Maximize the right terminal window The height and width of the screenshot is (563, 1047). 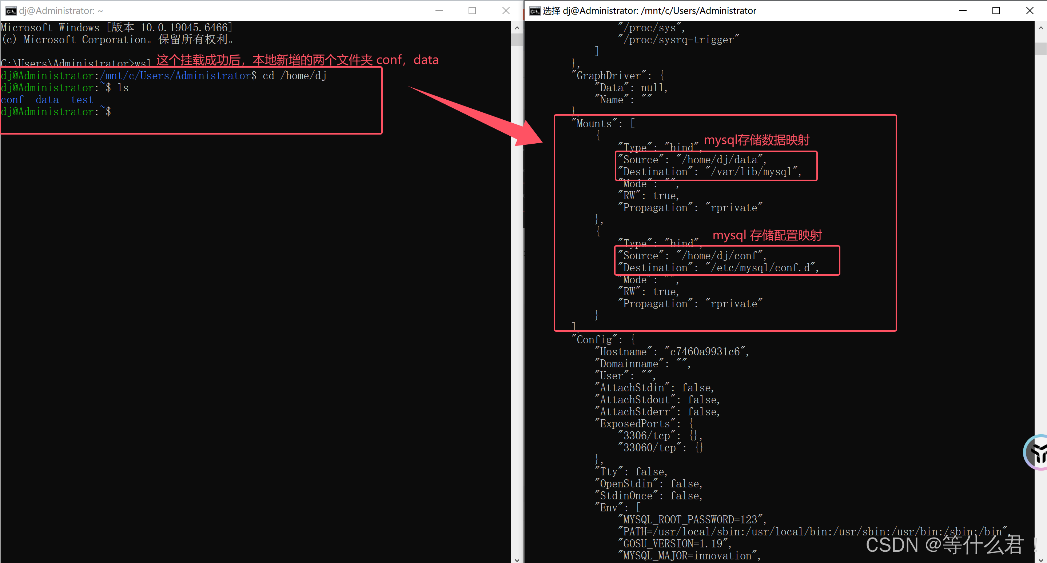point(996,11)
